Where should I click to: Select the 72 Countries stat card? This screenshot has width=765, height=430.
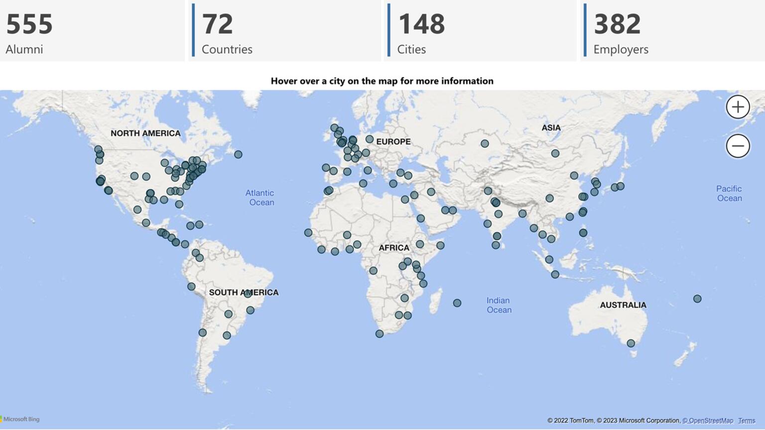coord(286,31)
